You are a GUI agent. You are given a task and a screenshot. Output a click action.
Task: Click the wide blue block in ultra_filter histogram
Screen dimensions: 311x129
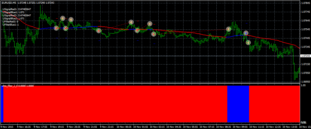click(238, 104)
